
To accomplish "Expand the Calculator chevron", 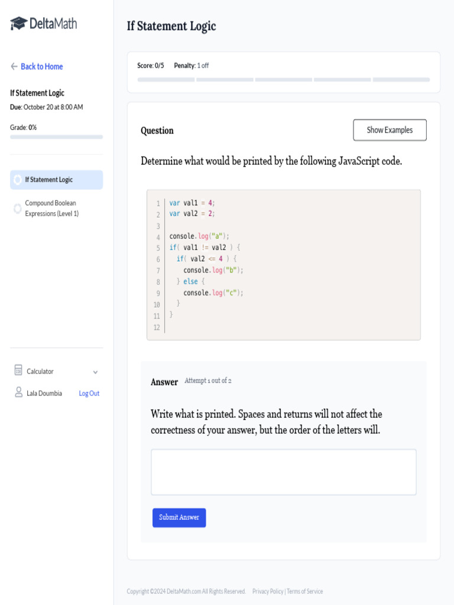I will (96, 372).
